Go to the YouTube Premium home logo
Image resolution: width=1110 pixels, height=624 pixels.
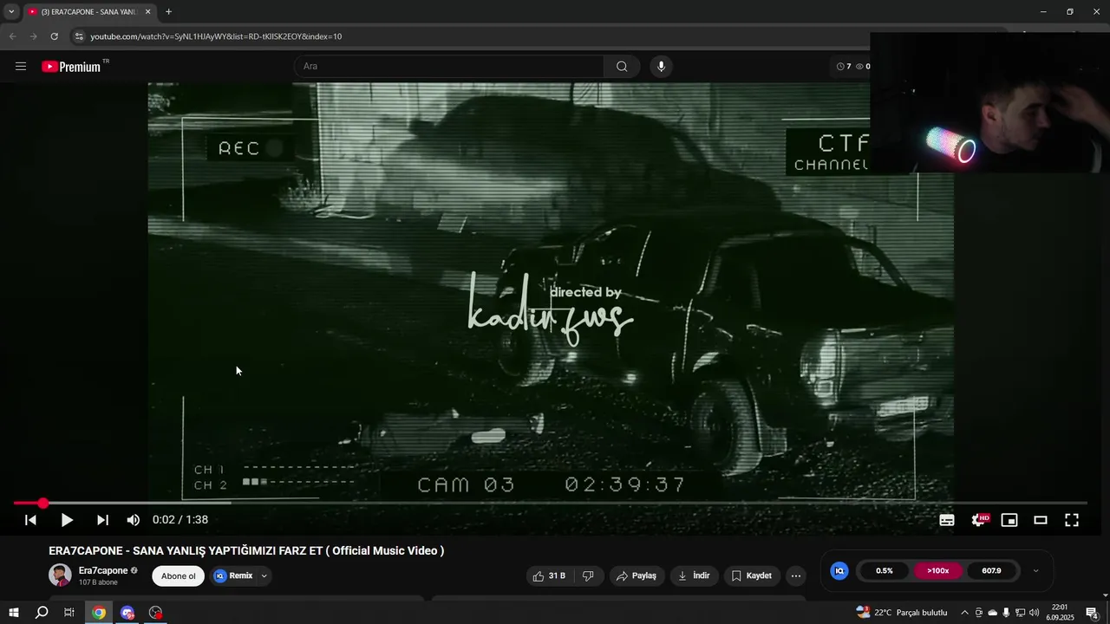pyautogui.click(x=72, y=67)
